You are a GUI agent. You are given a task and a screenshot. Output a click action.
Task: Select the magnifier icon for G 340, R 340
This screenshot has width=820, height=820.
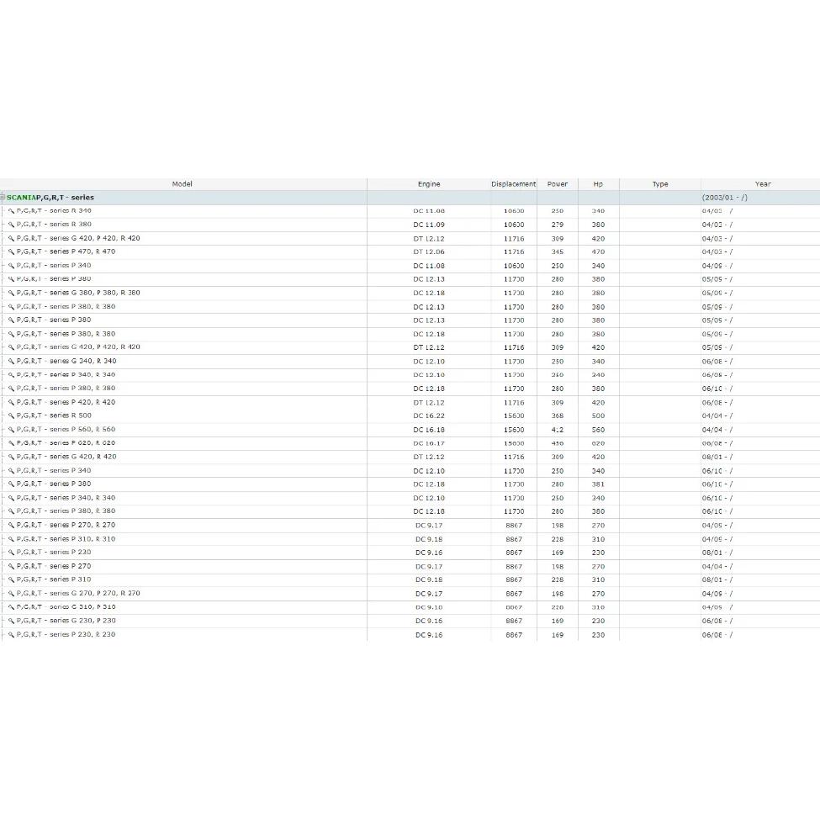[x=11, y=362]
